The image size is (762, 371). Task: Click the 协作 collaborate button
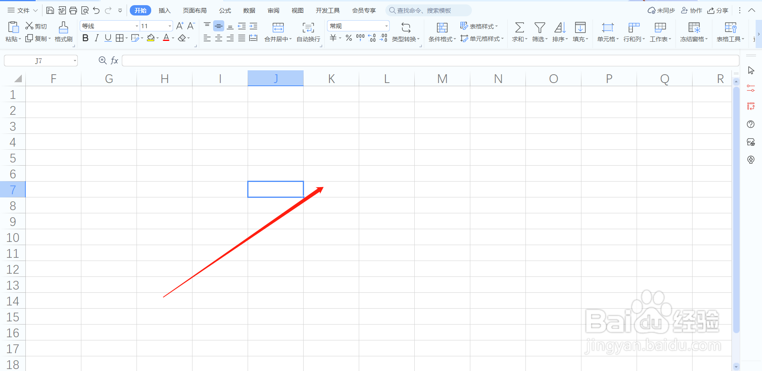click(x=692, y=10)
